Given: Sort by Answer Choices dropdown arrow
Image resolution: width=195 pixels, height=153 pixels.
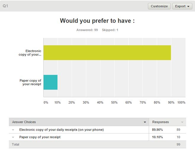Looking at the screenshot, I should (145, 122).
